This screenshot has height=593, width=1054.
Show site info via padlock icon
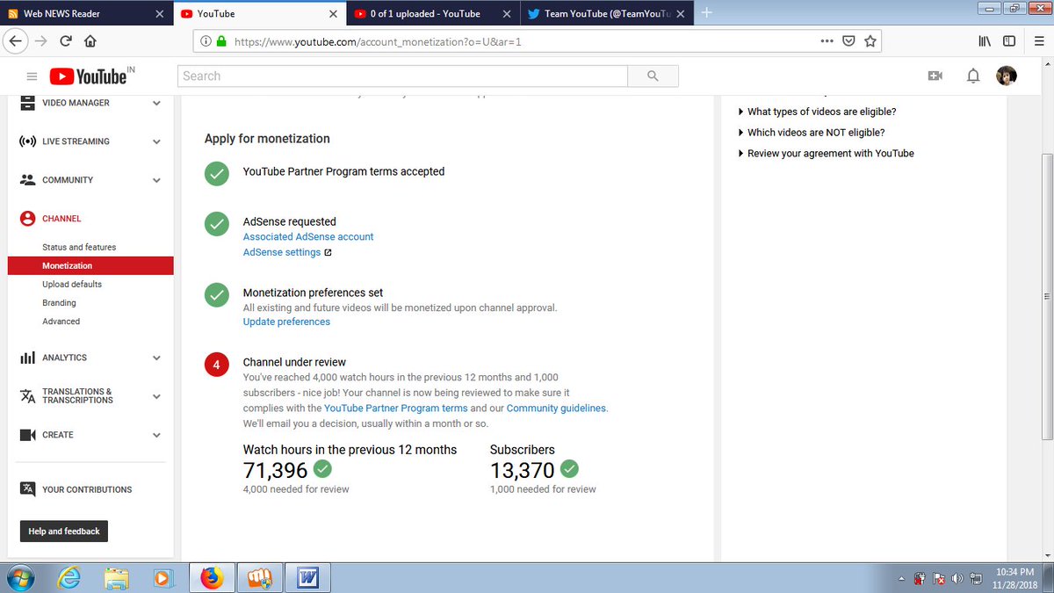tap(220, 40)
